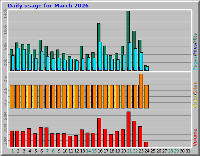
Task: Click the 2.5 visits axis value
Action: 5,79
